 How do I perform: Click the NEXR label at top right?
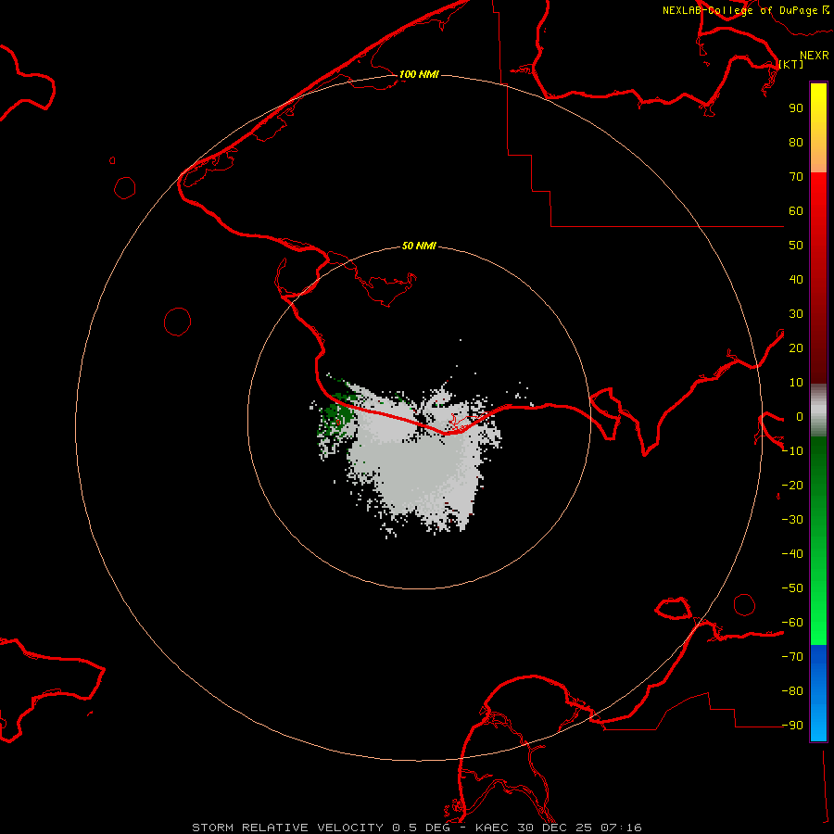(x=815, y=56)
